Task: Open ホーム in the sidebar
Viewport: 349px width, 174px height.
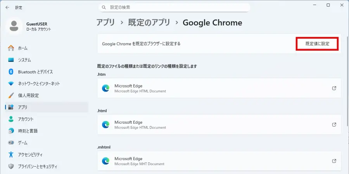Action: point(47,48)
